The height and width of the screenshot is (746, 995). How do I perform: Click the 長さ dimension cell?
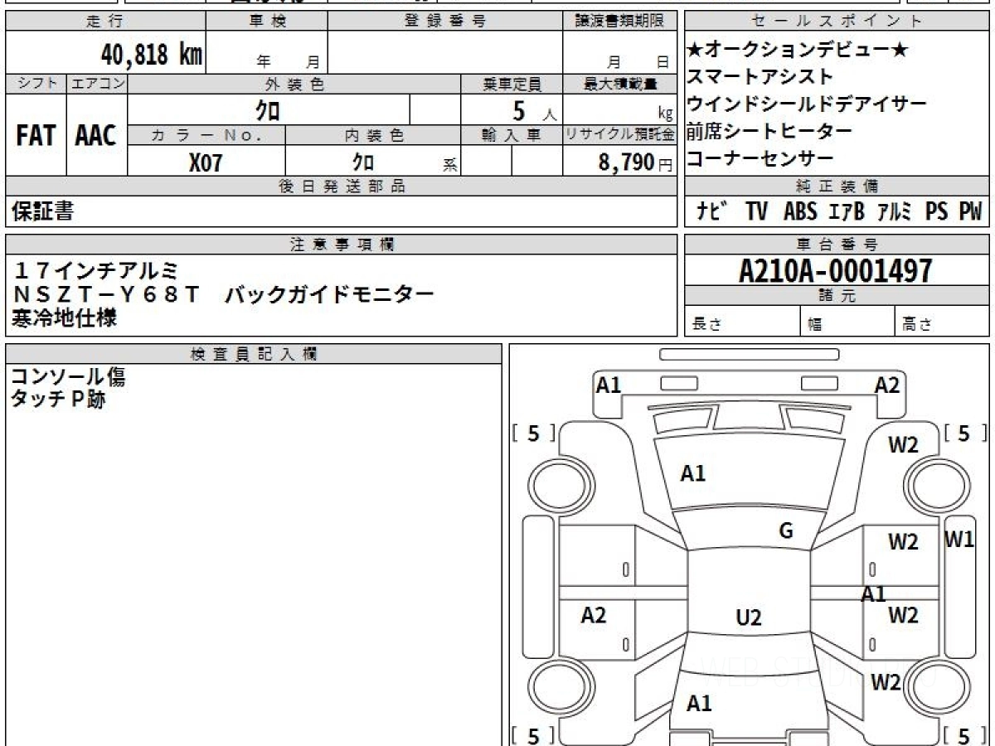point(743,322)
